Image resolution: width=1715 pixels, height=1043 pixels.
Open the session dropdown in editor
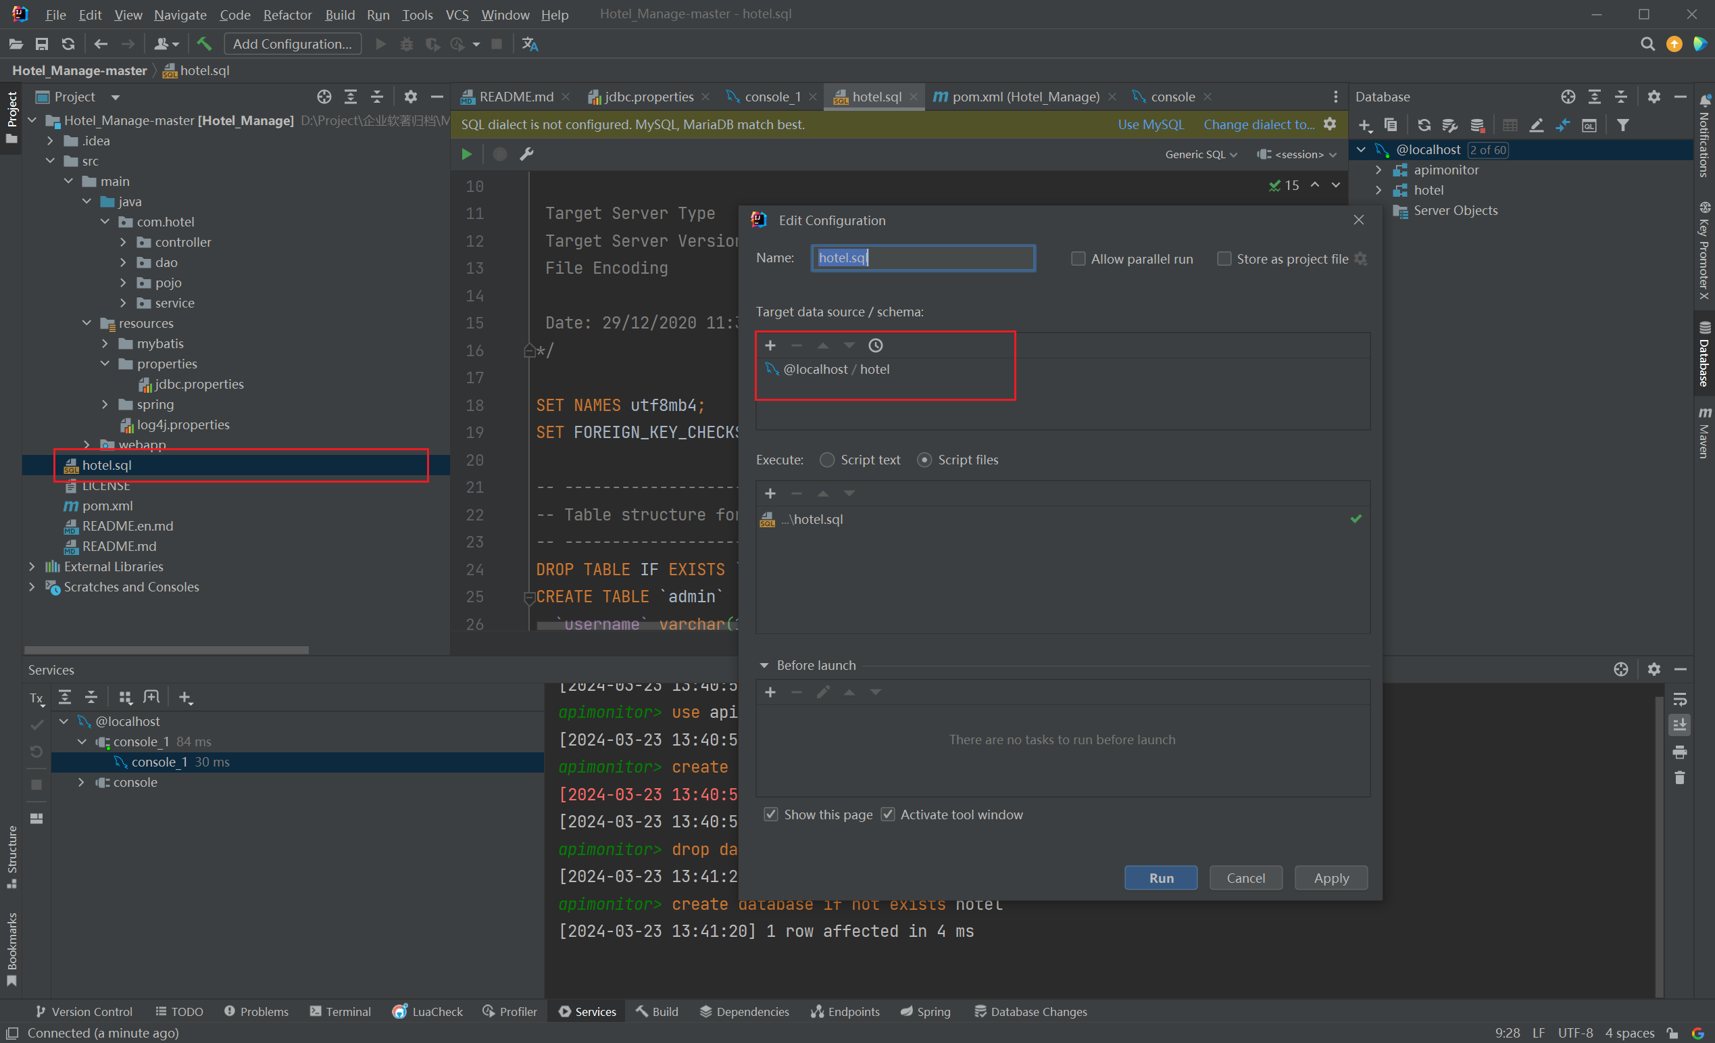pyautogui.click(x=1297, y=155)
